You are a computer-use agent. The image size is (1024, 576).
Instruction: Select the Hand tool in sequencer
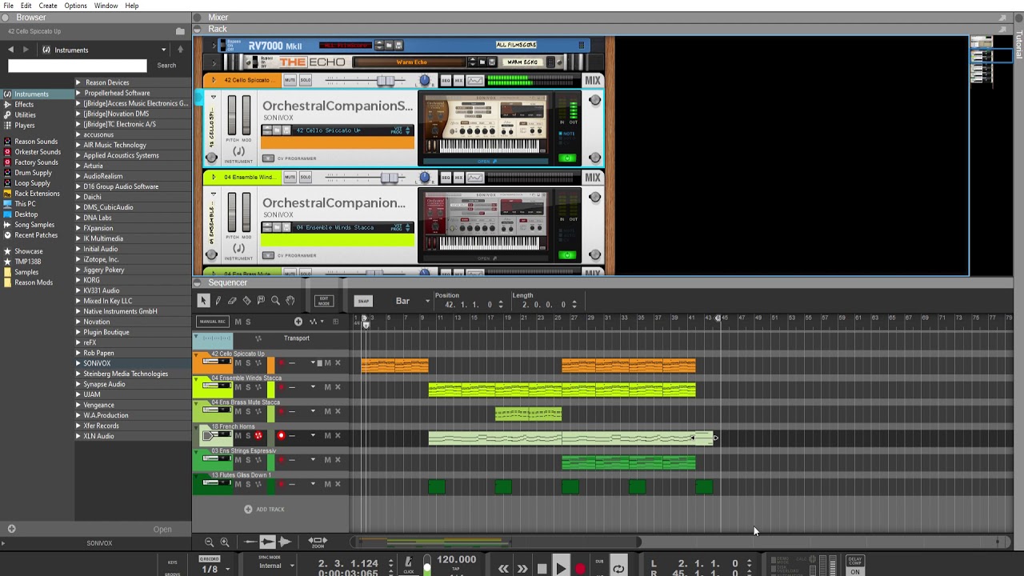[290, 301]
